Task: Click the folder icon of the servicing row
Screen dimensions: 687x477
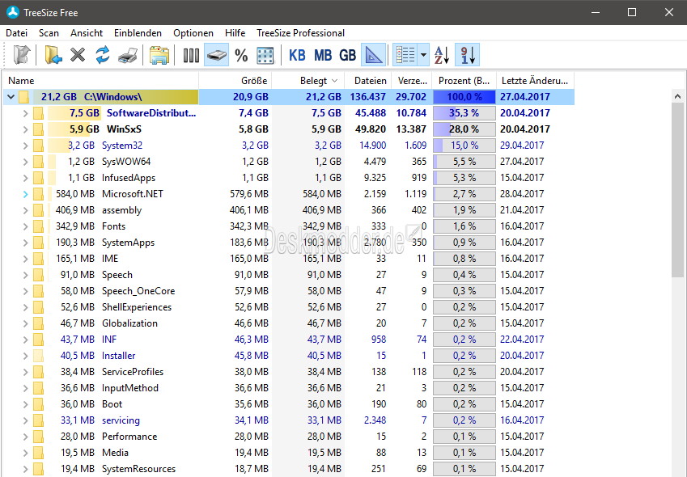Action: pos(39,420)
